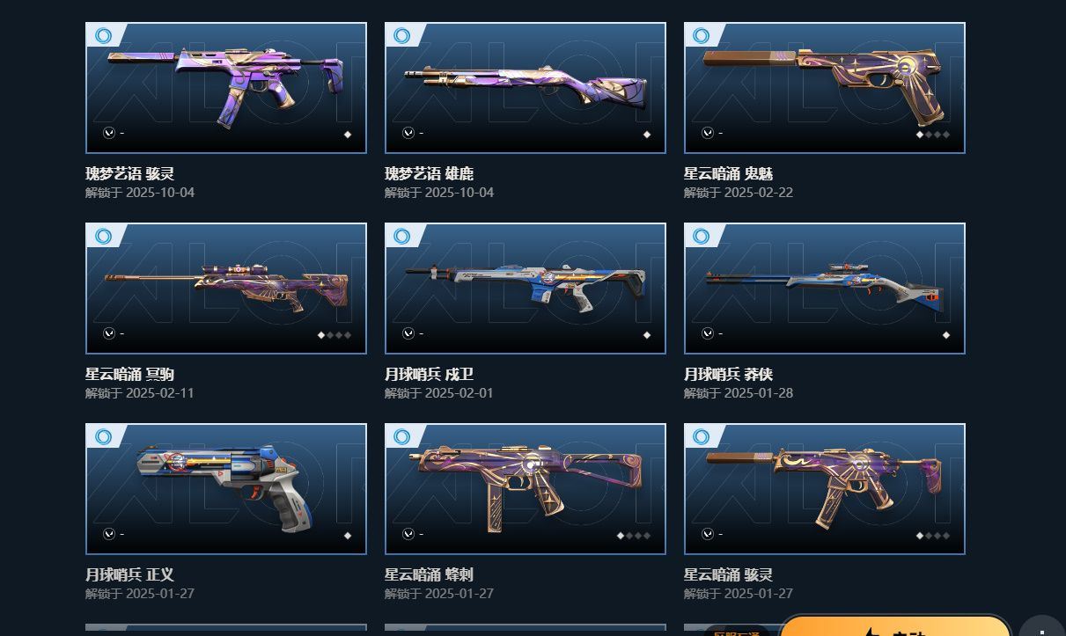The image size is (1066, 636).
Task: Open the 月球哨兵 莽侠 skin card
Action: (825, 289)
